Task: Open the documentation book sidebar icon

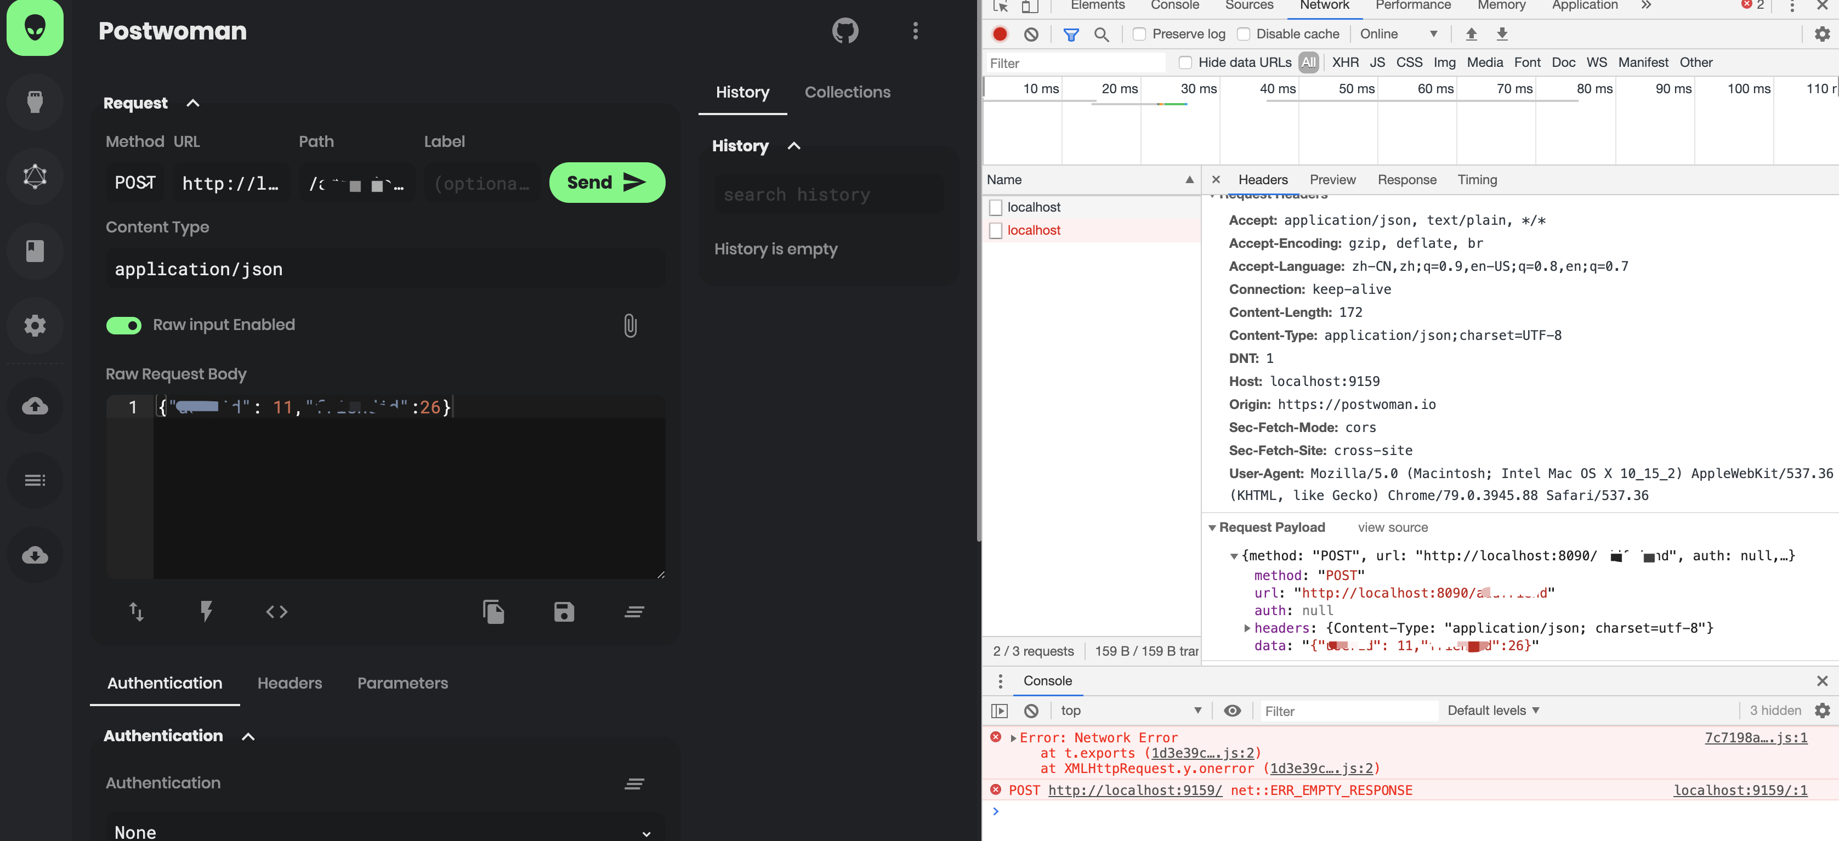Action: click(x=34, y=251)
